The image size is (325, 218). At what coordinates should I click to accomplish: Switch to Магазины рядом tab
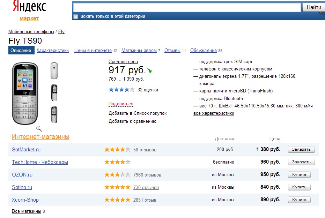(139, 50)
